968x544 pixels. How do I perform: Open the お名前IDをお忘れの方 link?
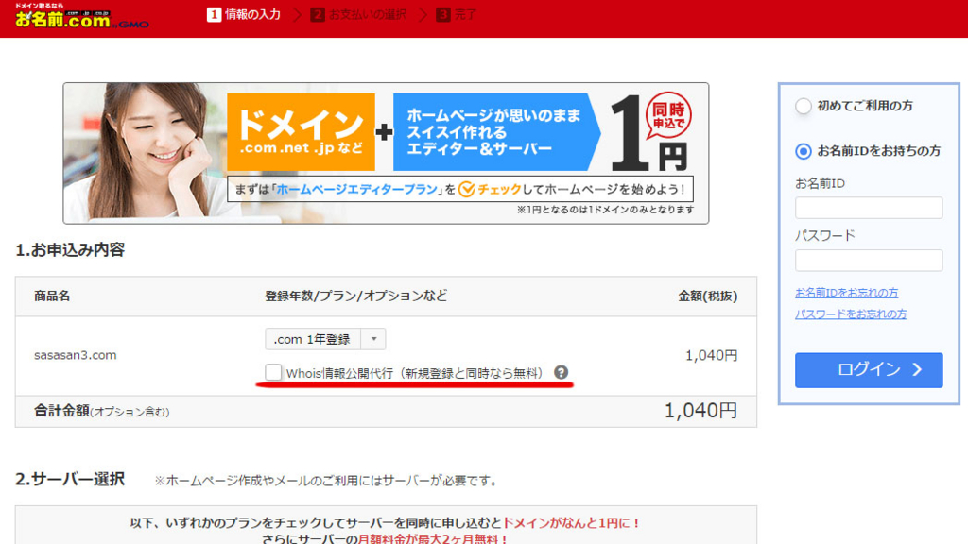[x=846, y=293]
